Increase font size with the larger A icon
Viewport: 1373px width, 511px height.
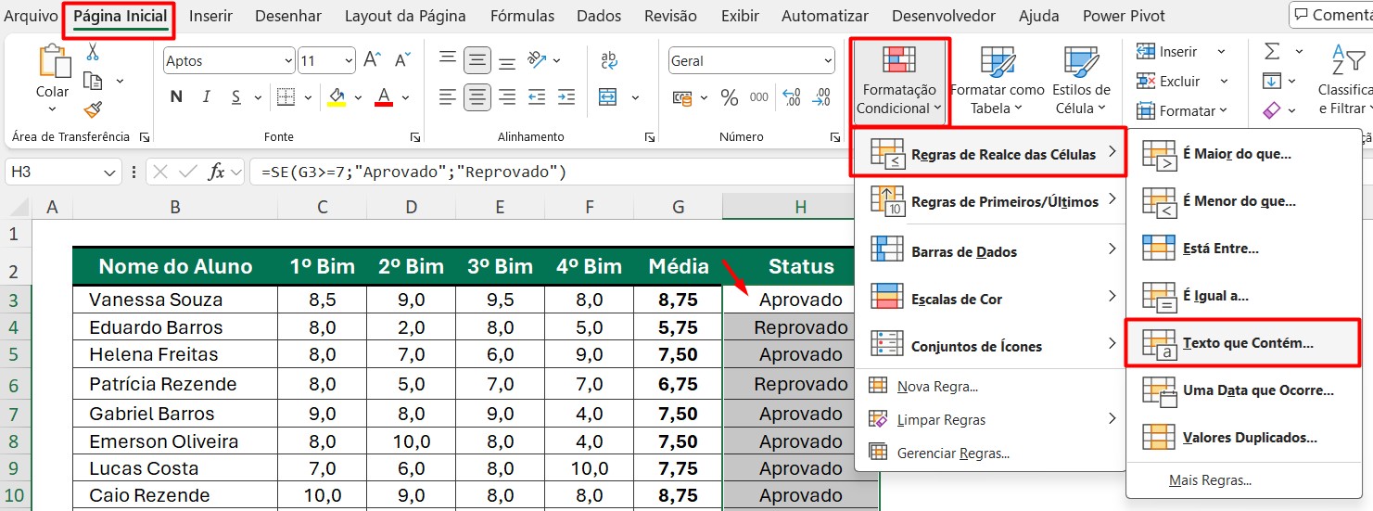(373, 60)
